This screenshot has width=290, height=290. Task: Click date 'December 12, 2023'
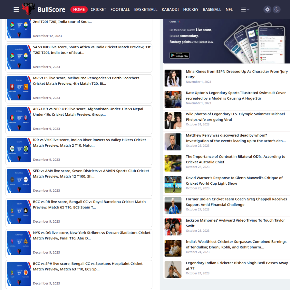(x=47, y=36)
